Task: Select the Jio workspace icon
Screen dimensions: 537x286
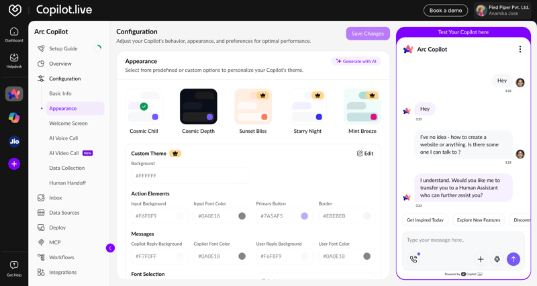Action: tap(14, 141)
